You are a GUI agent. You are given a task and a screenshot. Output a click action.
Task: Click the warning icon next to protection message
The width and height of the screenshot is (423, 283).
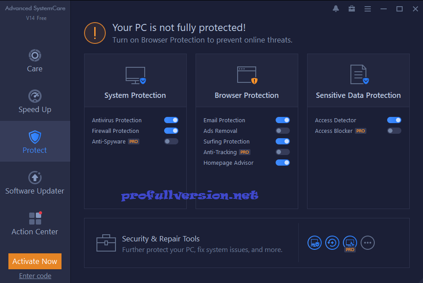pos(95,33)
